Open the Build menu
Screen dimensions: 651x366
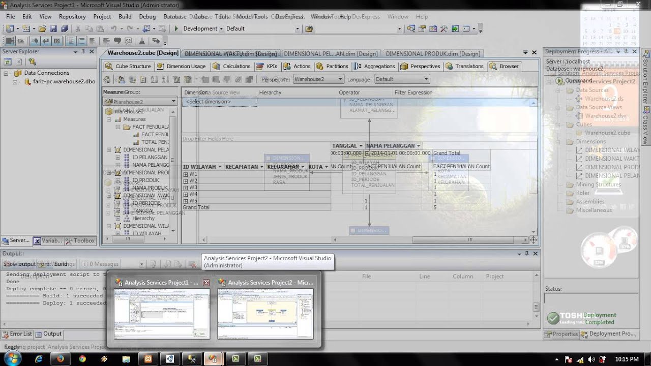point(125,16)
